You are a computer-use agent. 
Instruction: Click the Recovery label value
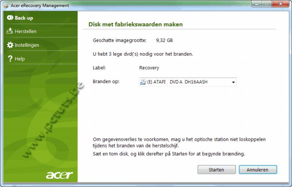point(149,68)
